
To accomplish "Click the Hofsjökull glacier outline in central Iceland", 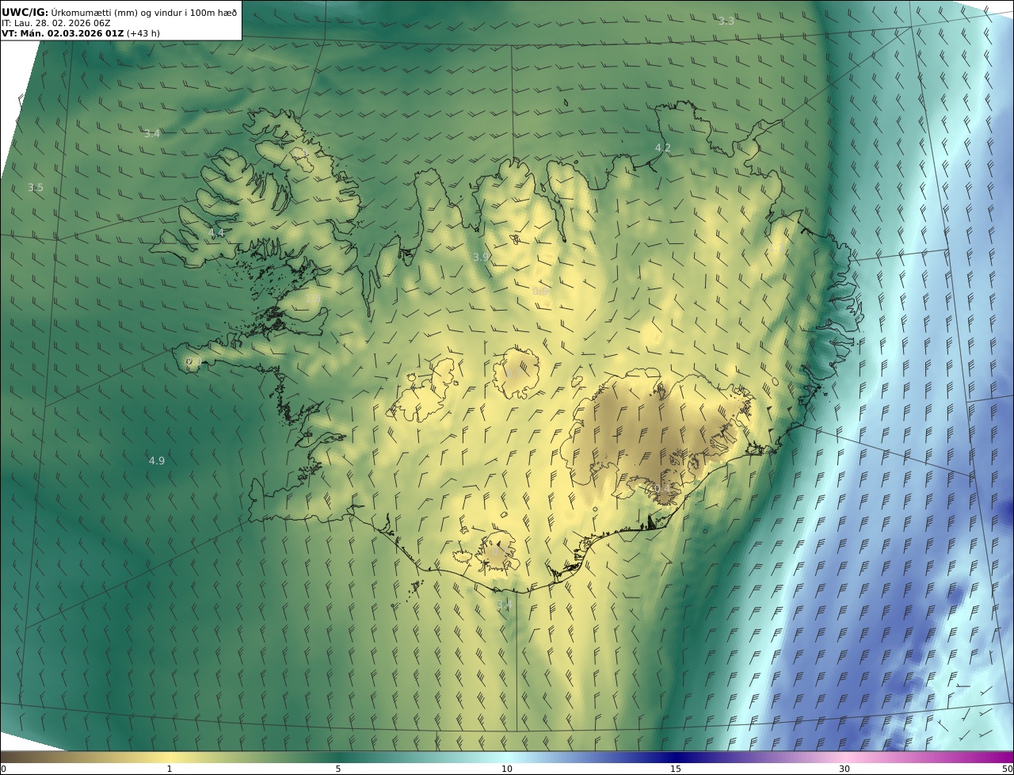I will coord(517,372).
